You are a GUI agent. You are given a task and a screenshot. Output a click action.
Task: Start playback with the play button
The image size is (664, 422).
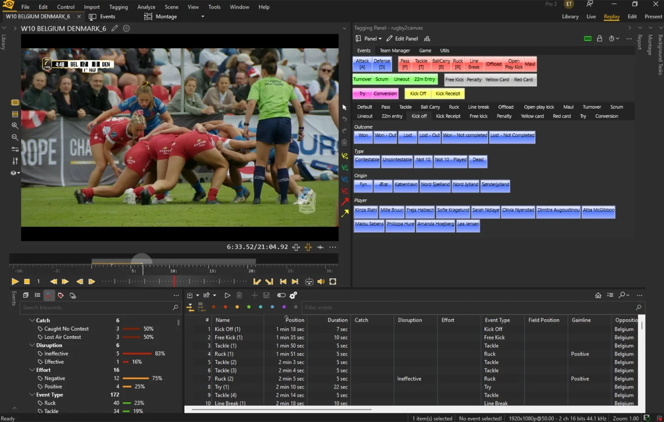15,281
